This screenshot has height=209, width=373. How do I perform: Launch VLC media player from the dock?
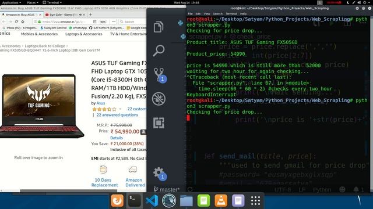221,201
